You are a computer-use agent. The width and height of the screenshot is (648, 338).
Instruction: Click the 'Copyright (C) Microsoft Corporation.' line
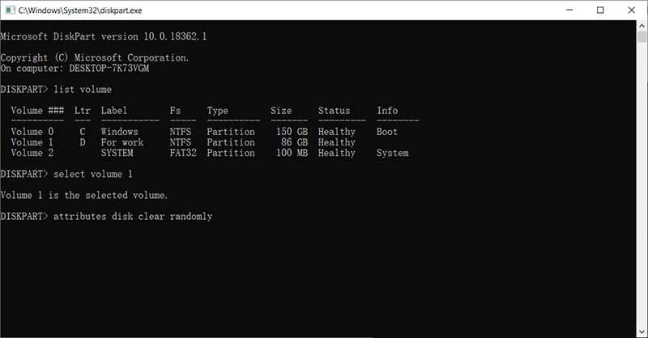pyautogui.click(x=95, y=57)
